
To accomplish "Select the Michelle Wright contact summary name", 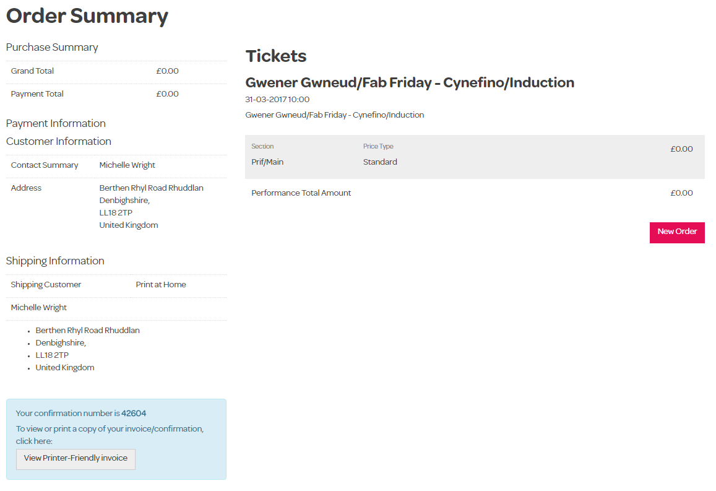I will pos(127,165).
